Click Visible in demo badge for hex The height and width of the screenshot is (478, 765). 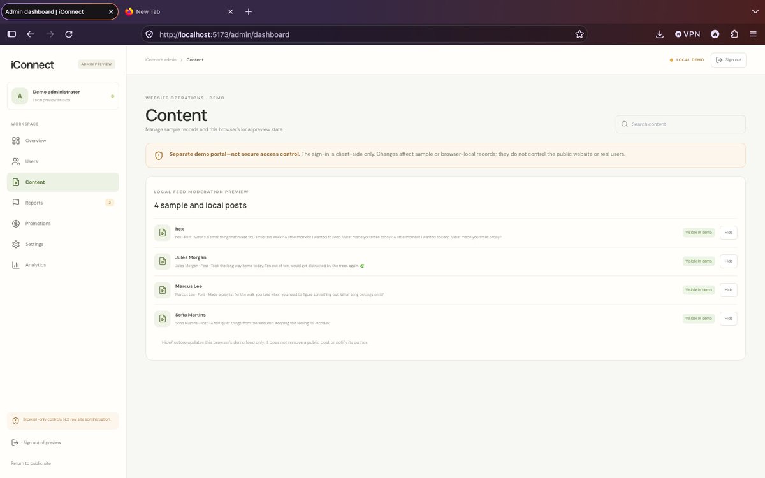(x=699, y=233)
